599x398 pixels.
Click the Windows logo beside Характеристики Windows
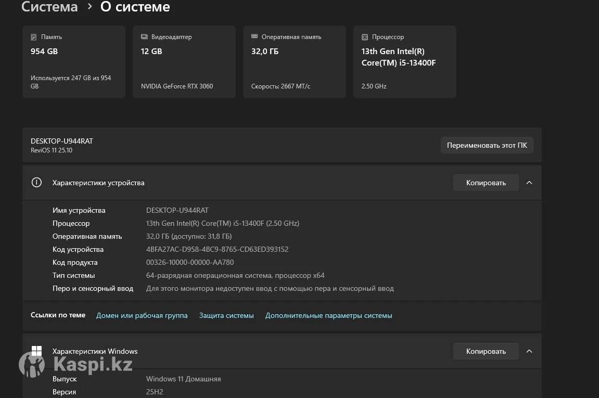(36, 351)
